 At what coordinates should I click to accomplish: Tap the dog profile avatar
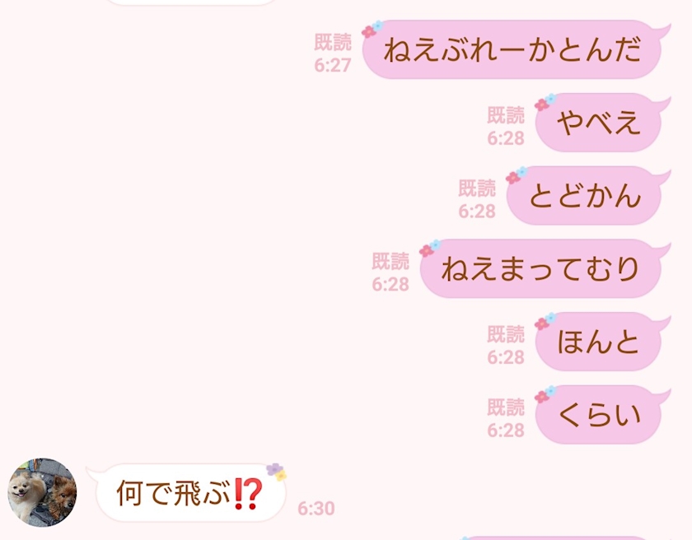pyautogui.click(x=42, y=492)
